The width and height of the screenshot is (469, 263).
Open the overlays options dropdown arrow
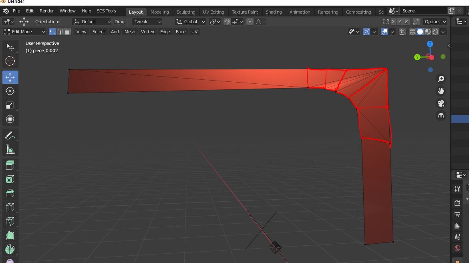pyautogui.click(x=392, y=32)
